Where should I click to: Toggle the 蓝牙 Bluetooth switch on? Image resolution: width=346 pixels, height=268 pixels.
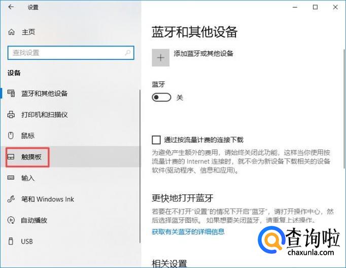[x=161, y=97]
